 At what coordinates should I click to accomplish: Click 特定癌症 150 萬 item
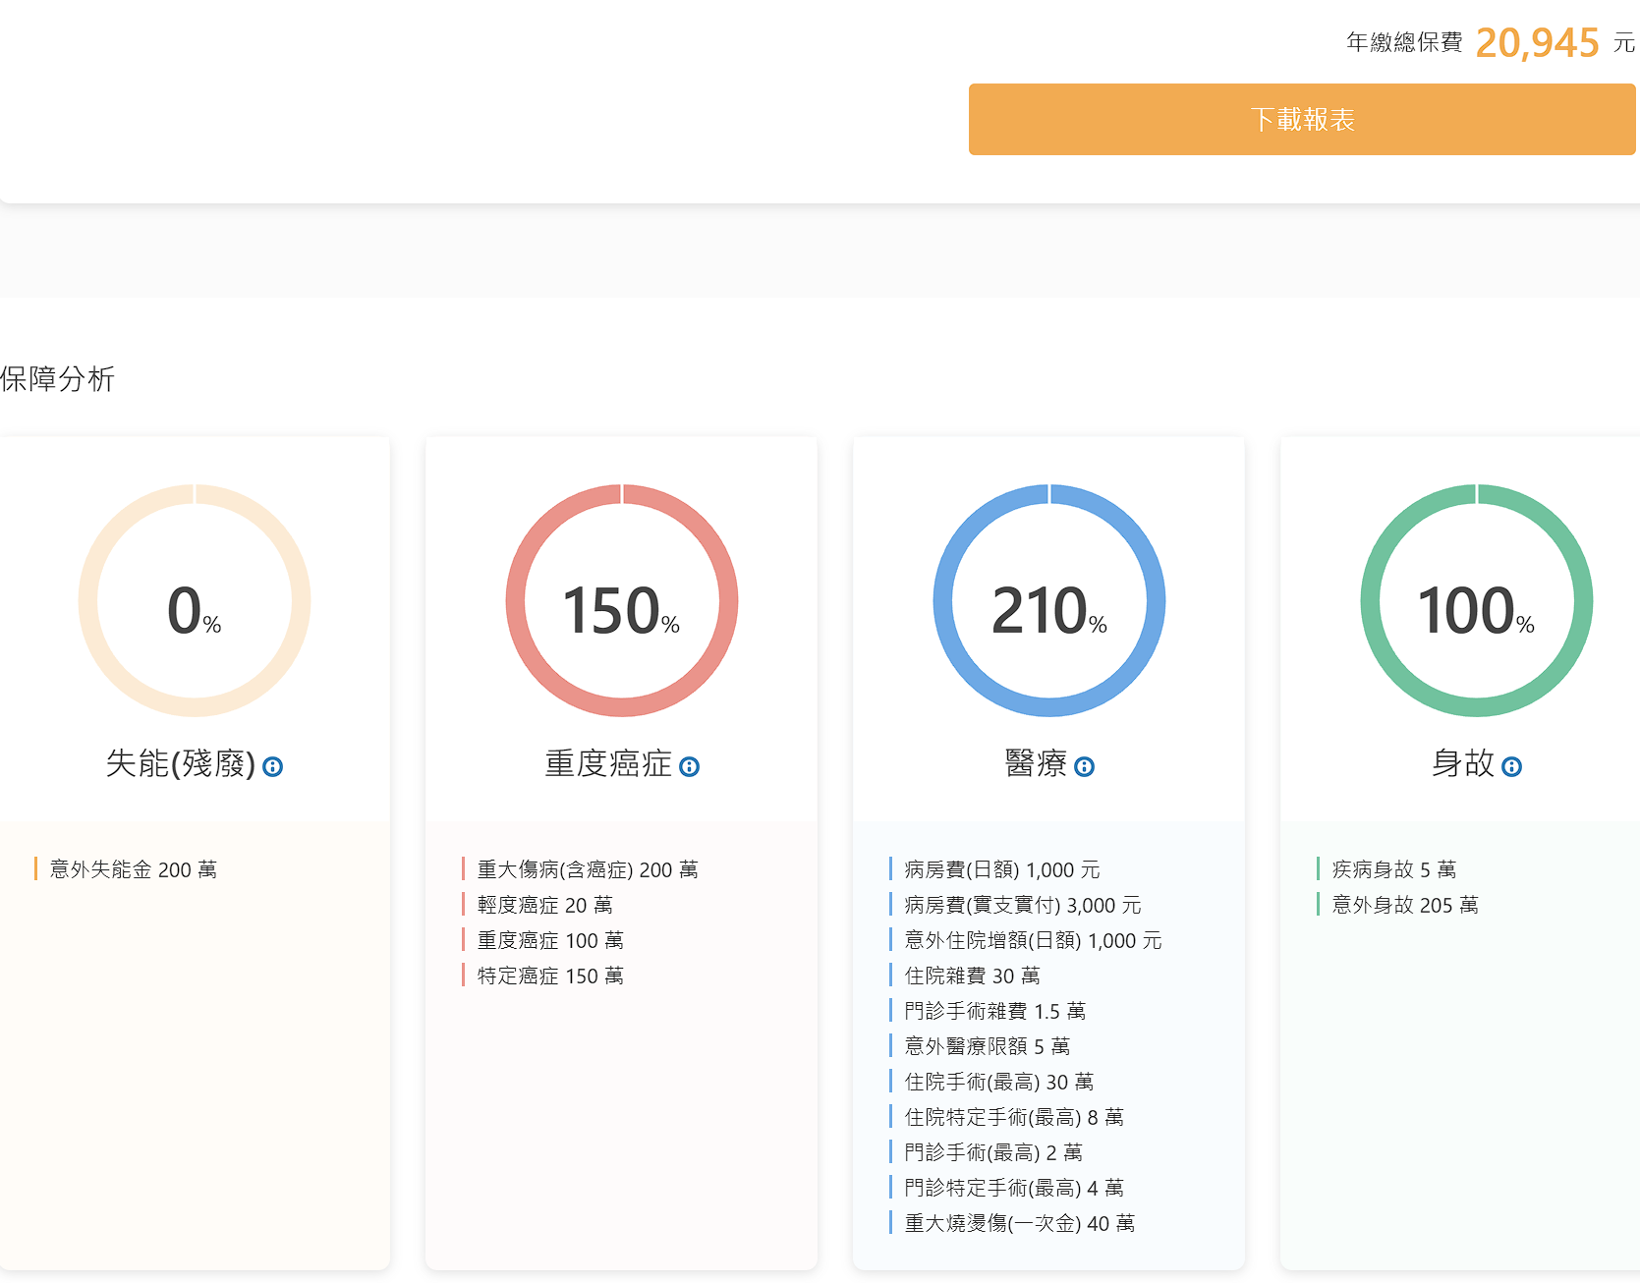[550, 976]
